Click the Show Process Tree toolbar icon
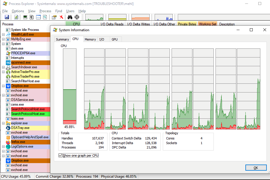The width and height of the screenshot is (270, 180). click(32, 17)
